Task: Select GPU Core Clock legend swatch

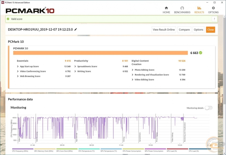Action: pyautogui.click(x=67, y=149)
